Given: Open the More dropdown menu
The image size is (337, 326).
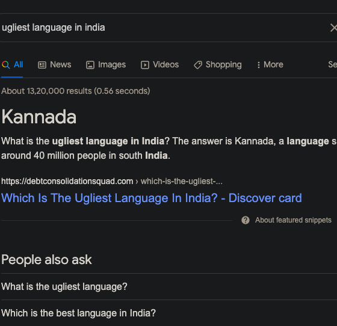Looking at the screenshot, I should 270,64.
